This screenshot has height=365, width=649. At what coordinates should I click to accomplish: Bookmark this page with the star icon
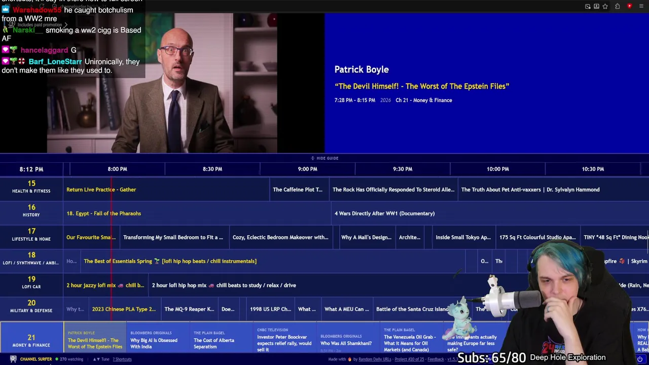click(x=605, y=6)
